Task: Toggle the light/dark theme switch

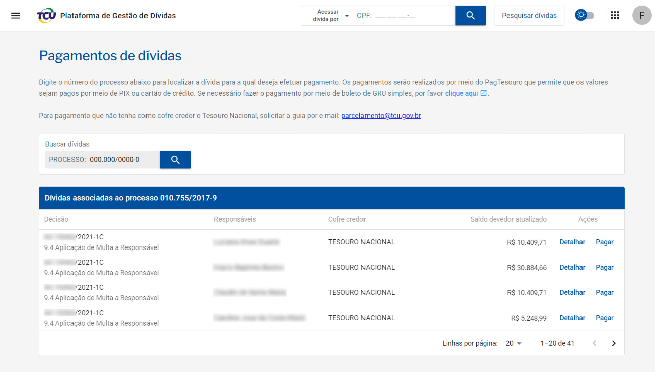Action: click(x=585, y=15)
